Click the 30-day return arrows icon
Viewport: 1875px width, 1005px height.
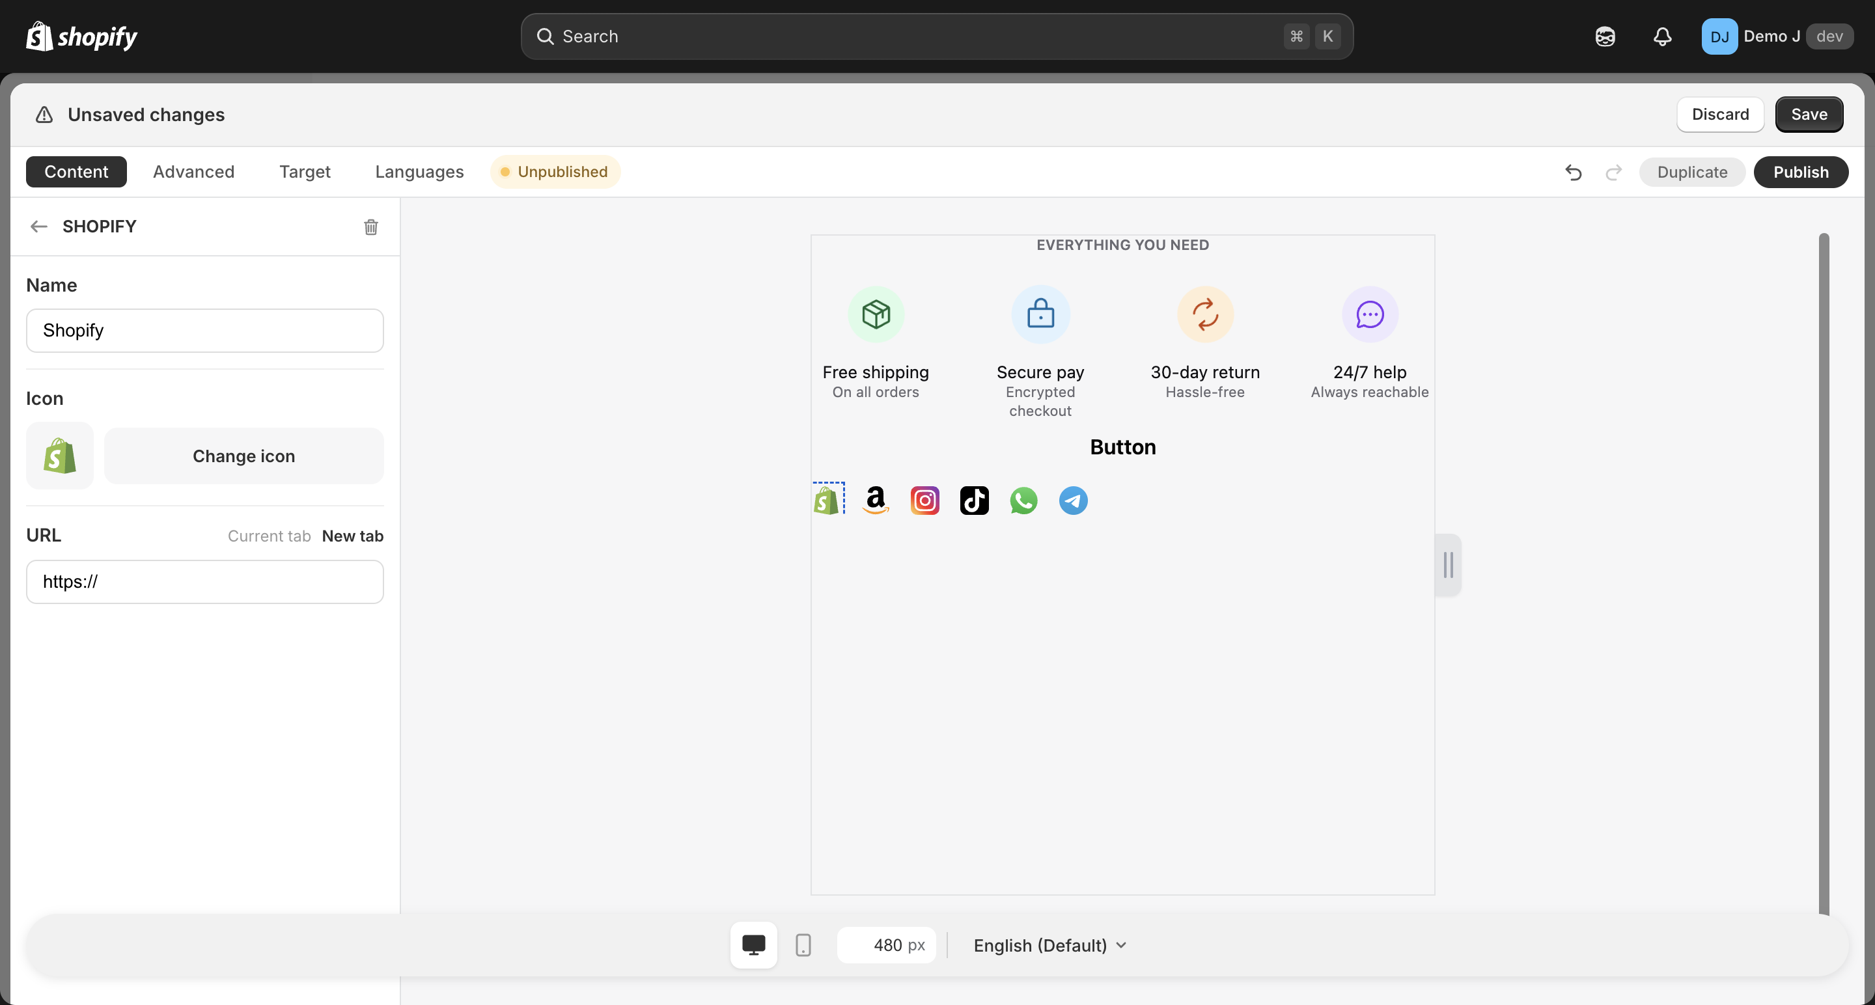(1204, 314)
